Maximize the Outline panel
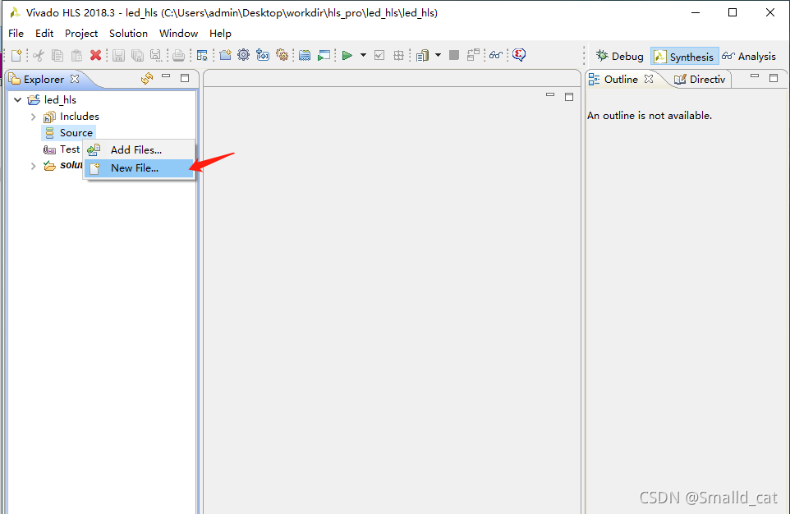 click(774, 78)
